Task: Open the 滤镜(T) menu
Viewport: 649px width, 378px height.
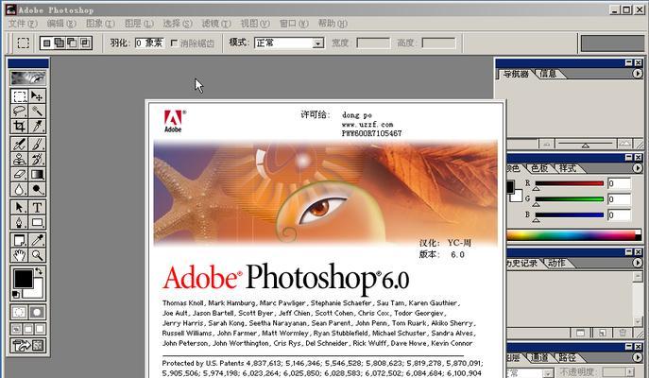Action: 216,24
